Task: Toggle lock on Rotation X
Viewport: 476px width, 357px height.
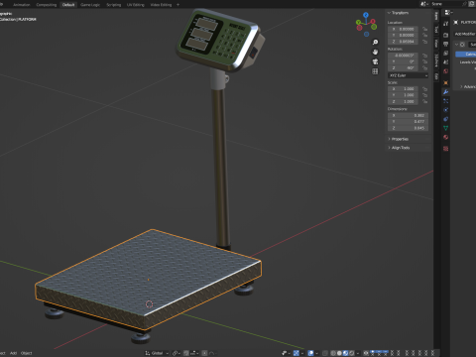Action: click(x=424, y=56)
